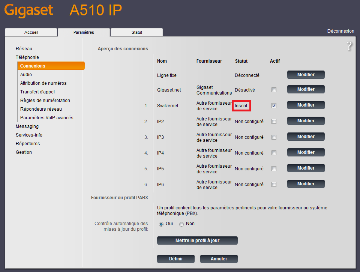This screenshot has height=272, width=360.
Task: Open Paramètres VoIP avancés
Action: tap(46, 118)
